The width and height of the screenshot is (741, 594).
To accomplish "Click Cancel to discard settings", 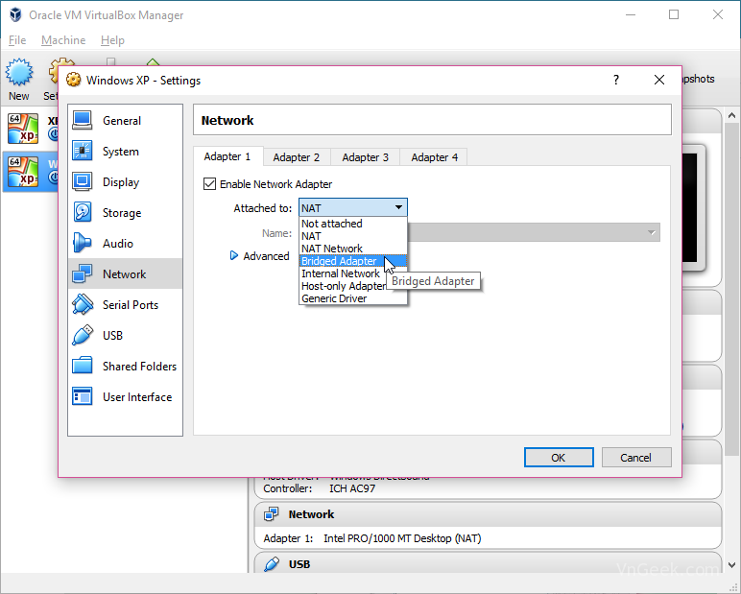I will 636,458.
